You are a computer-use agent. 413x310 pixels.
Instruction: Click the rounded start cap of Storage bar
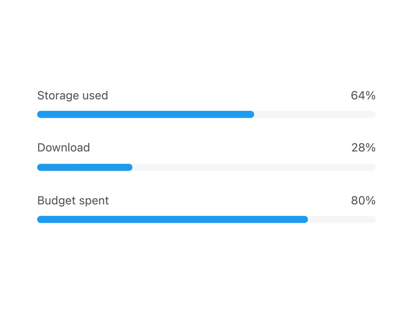click(40, 114)
